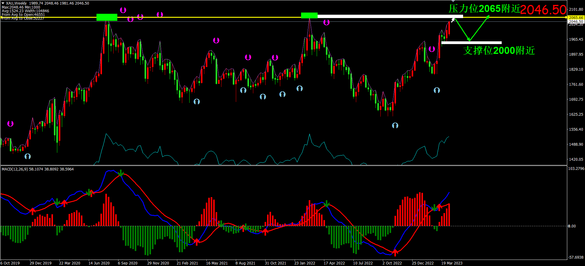Viewport: 585px width, 266px height.
Task: Click the magenta arrow below the 2022 peak rectangle
Action: [326, 22]
